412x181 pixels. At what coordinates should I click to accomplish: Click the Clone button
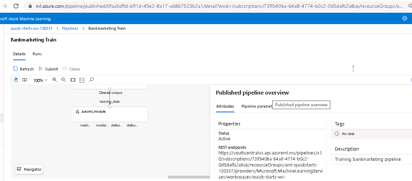coord(71,69)
